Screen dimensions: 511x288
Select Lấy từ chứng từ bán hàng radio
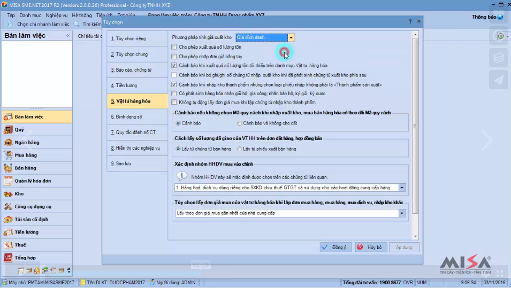pyautogui.click(x=178, y=149)
